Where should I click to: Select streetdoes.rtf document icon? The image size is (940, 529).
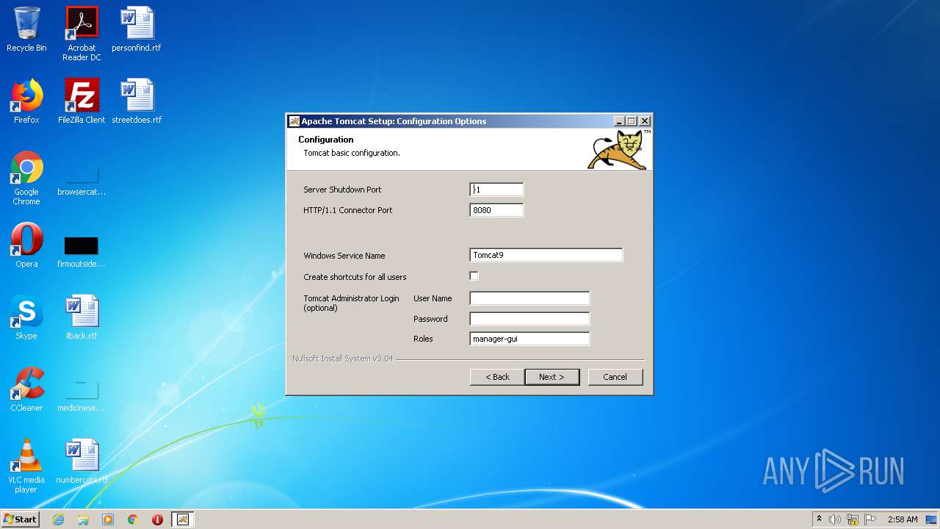[137, 101]
